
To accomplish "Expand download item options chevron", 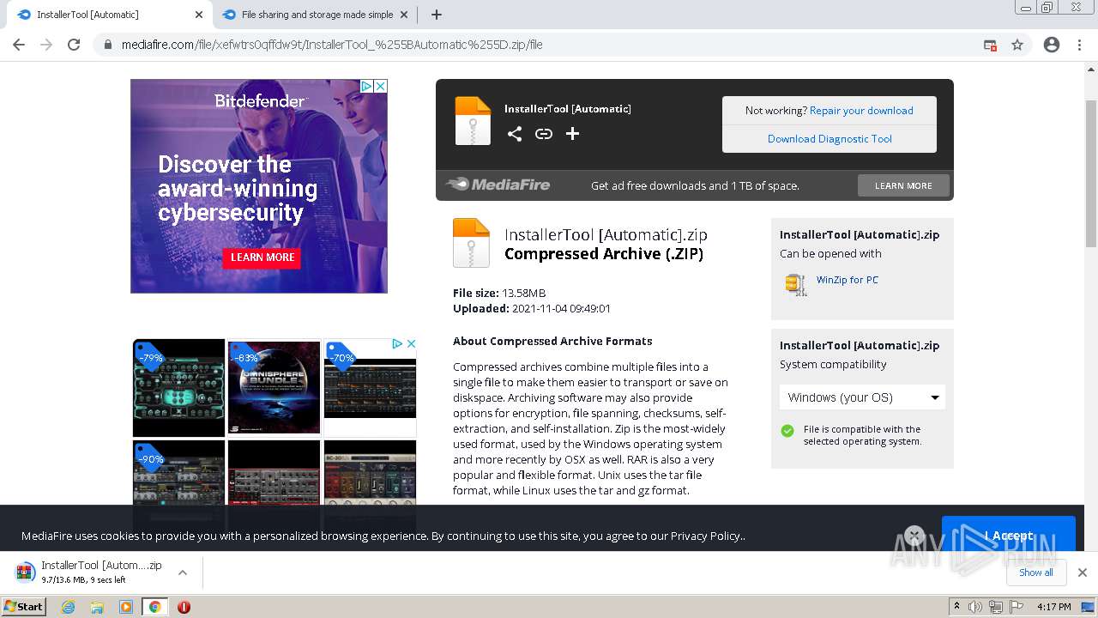I will coord(183,573).
